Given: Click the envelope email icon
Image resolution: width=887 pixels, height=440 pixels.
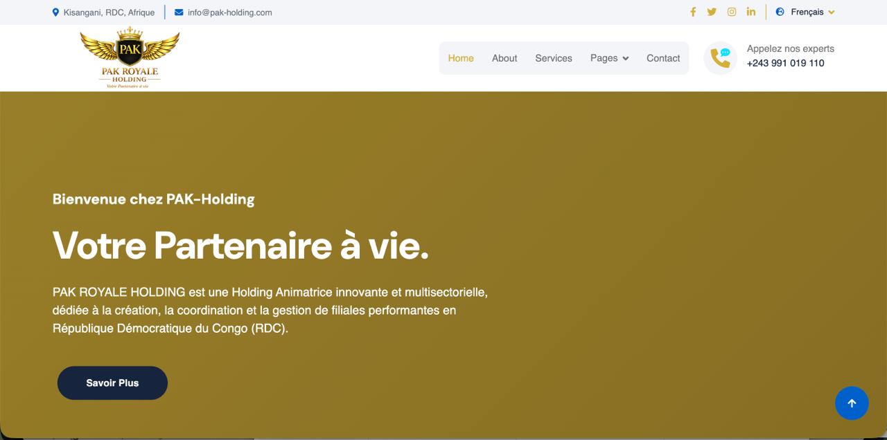Looking at the screenshot, I should point(179,12).
